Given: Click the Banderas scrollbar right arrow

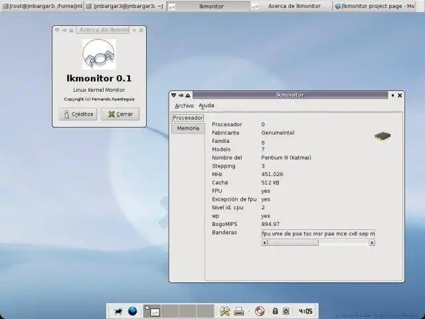Looking at the screenshot, I should pyautogui.click(x=372, y=243).
